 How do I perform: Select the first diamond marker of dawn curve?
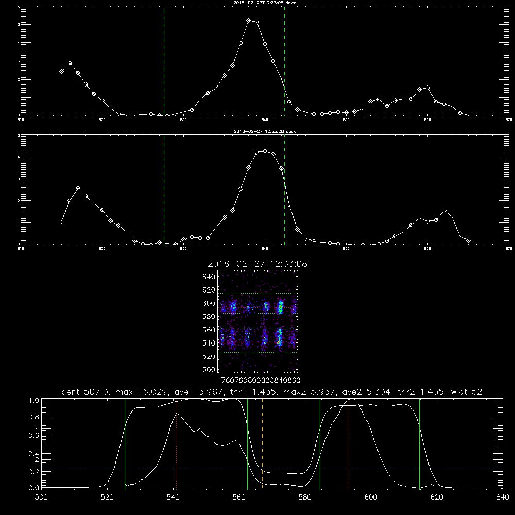click(61, 71)
